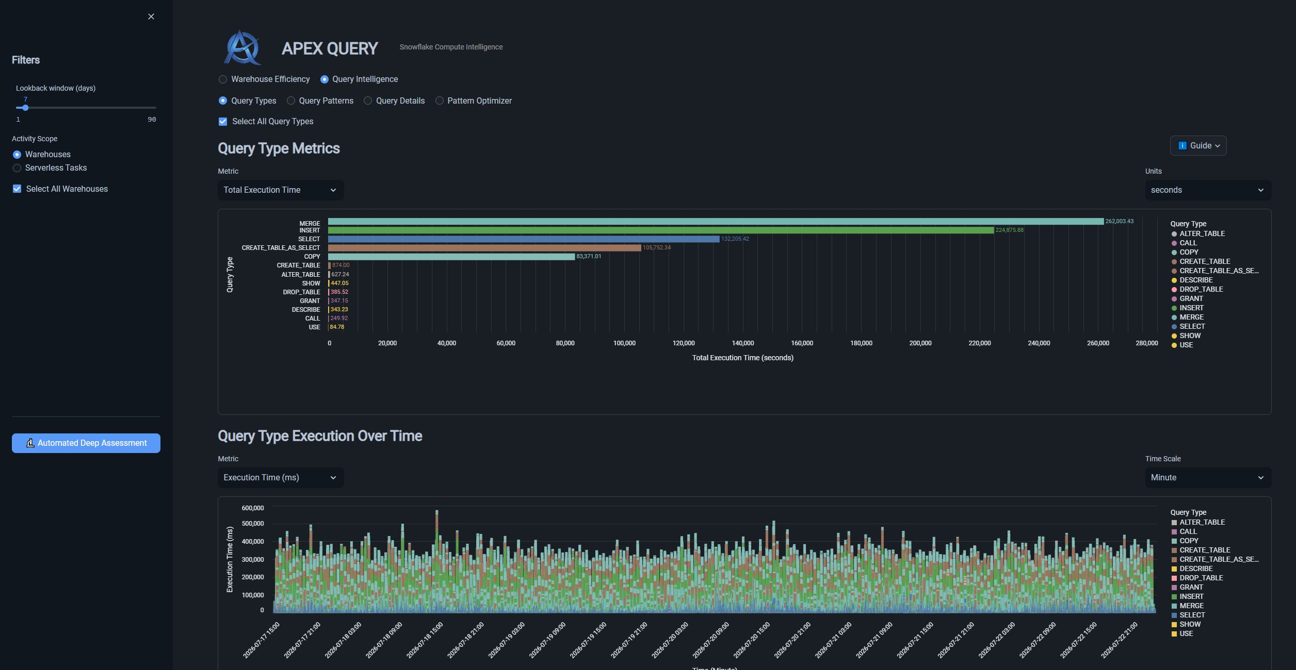
Task: Click the Query Type Execution Over Time heading
Action: (x=320, y=436)
